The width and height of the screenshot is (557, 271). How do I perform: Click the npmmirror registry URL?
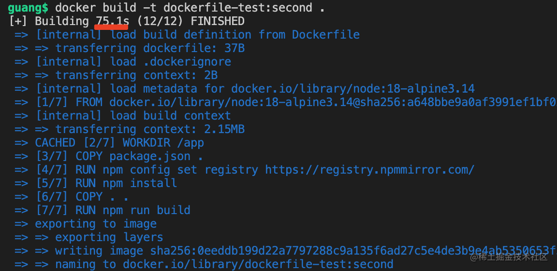point(369,170)
